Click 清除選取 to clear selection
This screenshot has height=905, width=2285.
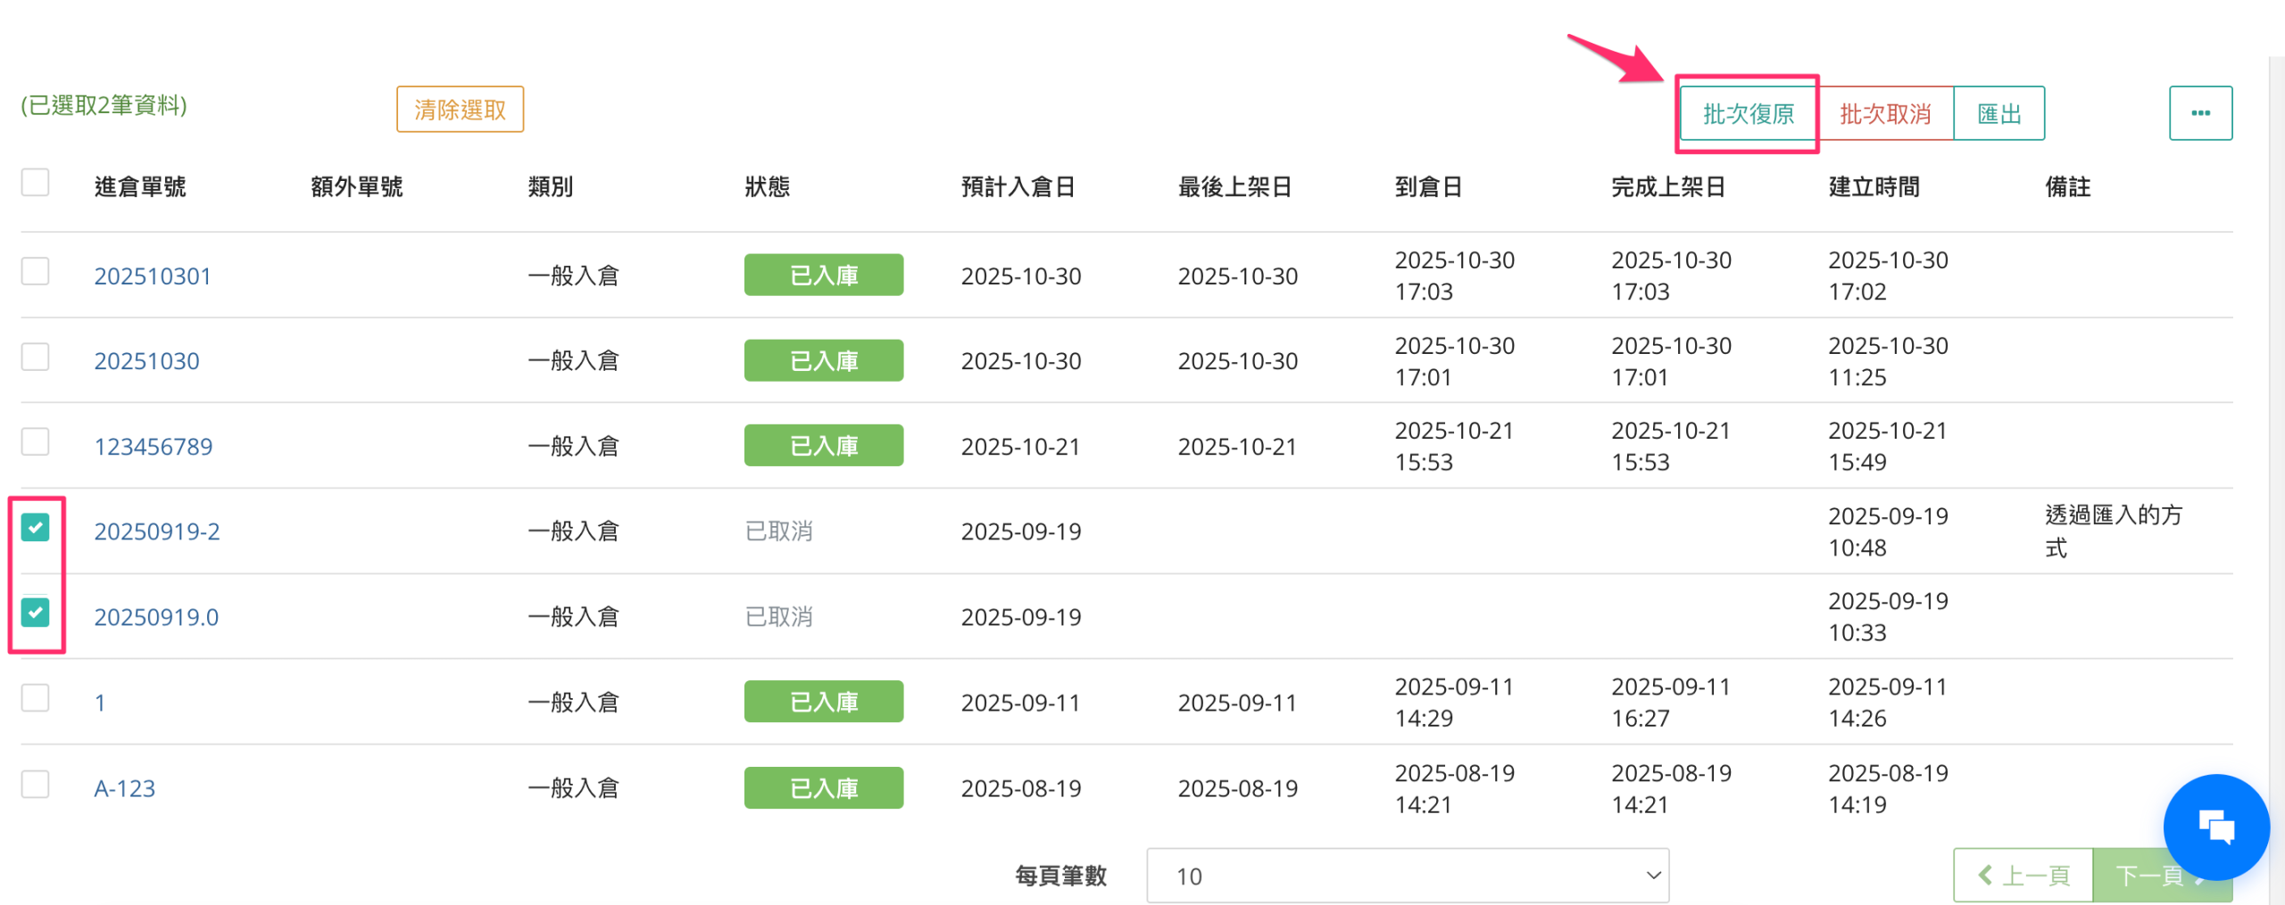tap(460, 110)
